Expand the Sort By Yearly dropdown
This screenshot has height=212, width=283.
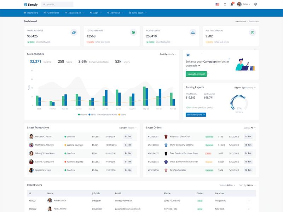tap(168, 54)
